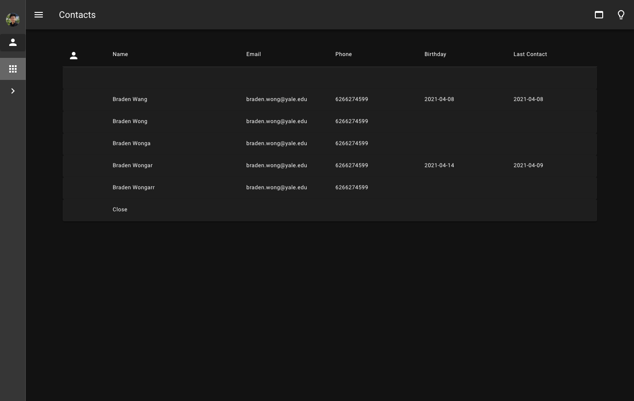Sort by the Last Contact column header
This screenshot has height=401, width=634.
point(530,54)
